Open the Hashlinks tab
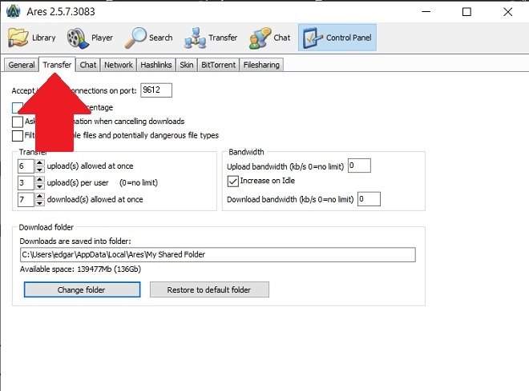This screenshot has height=391, width=529. pos(155,65)
